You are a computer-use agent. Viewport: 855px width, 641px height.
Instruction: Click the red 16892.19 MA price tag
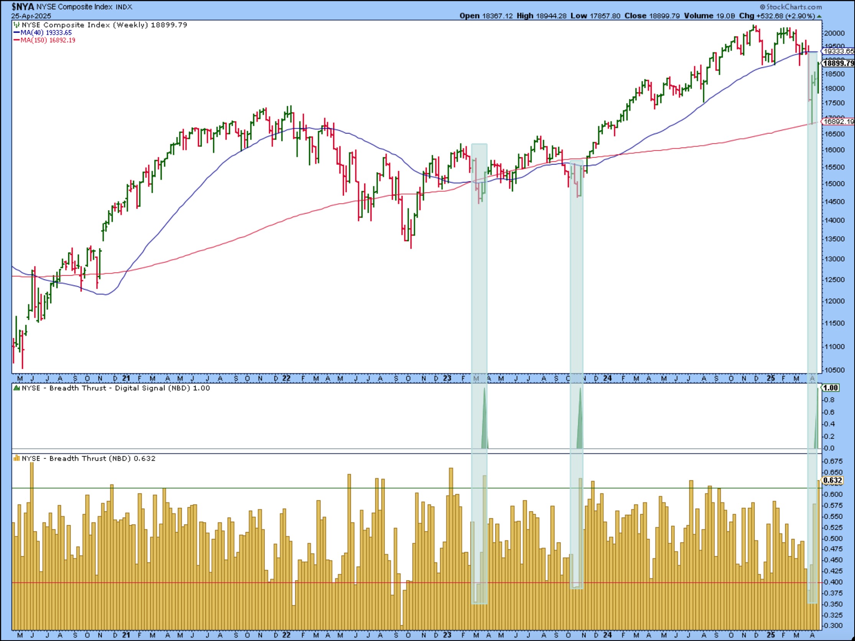click(x=838, y=122)
